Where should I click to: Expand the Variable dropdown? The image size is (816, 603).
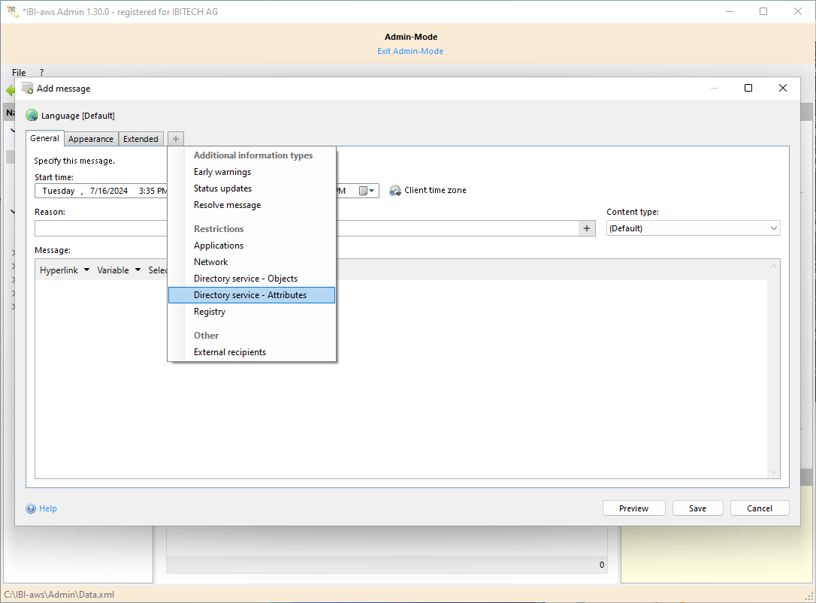119,270
